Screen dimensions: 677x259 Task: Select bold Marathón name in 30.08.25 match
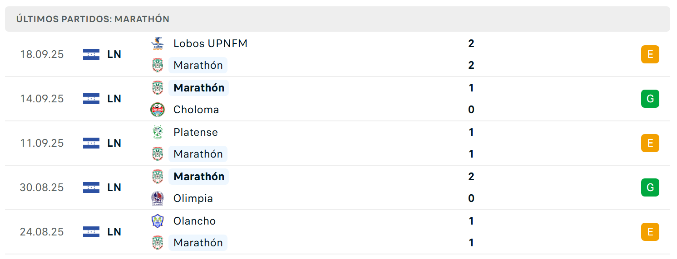(199, 177)
